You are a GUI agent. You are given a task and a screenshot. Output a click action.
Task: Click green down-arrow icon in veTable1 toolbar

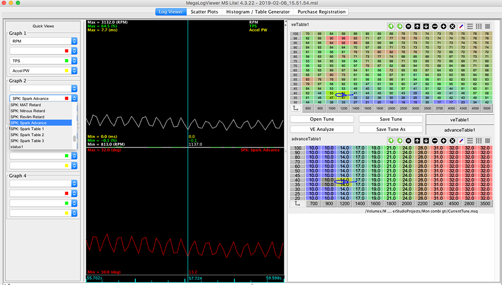(x=400, y=26)
